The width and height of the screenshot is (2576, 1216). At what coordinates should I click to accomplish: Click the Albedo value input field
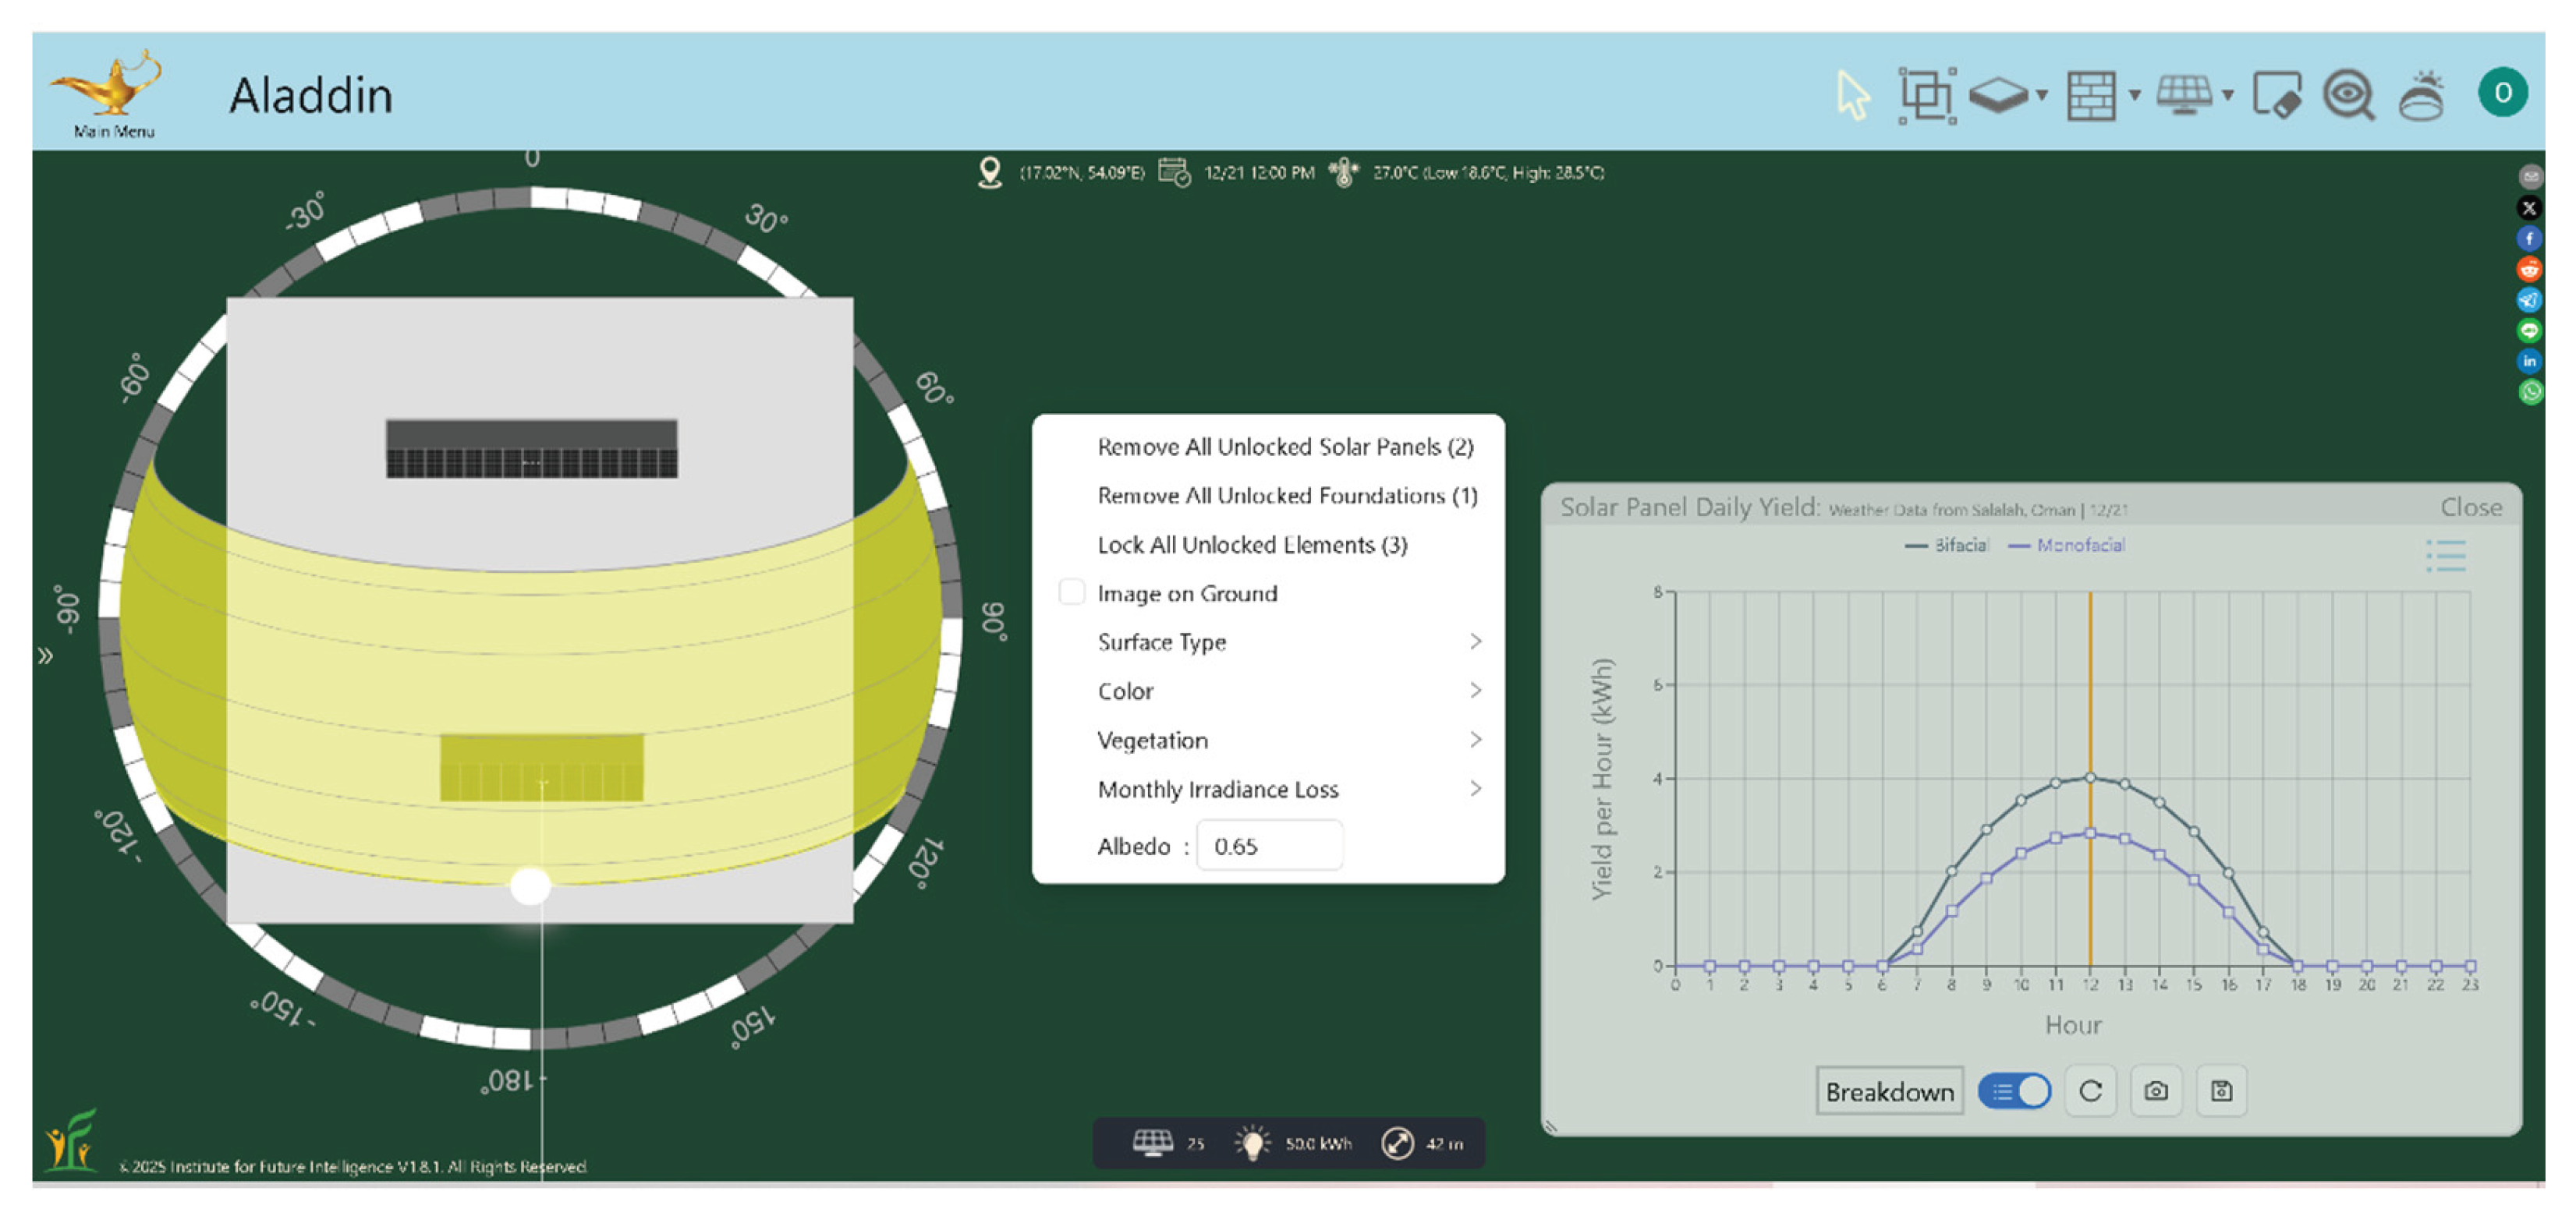1269,847
